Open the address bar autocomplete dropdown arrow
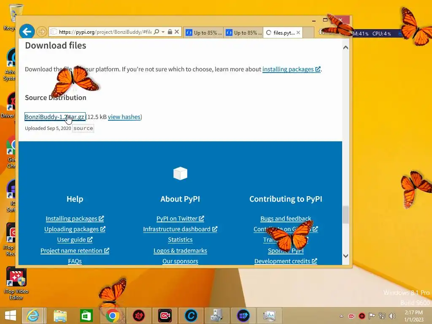 (x=163, y=32)
